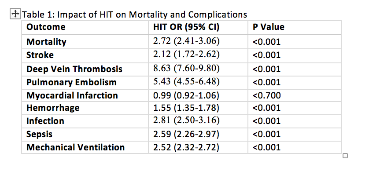Click the Mechanical Ventilation cell

pos(85,147)
